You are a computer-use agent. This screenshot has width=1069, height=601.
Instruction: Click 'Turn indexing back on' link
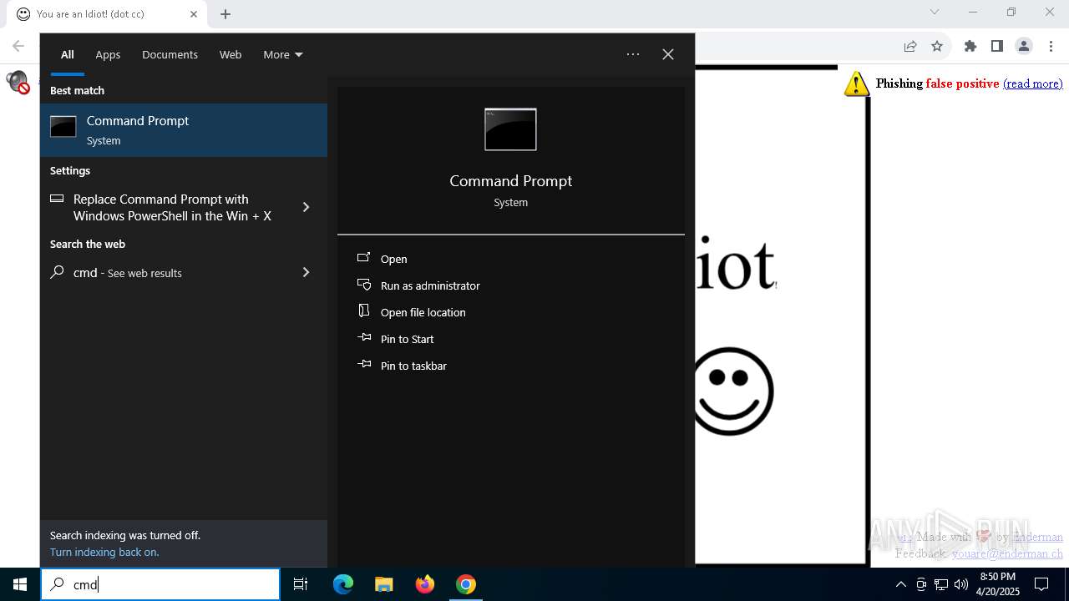click(x=104, y=552)
